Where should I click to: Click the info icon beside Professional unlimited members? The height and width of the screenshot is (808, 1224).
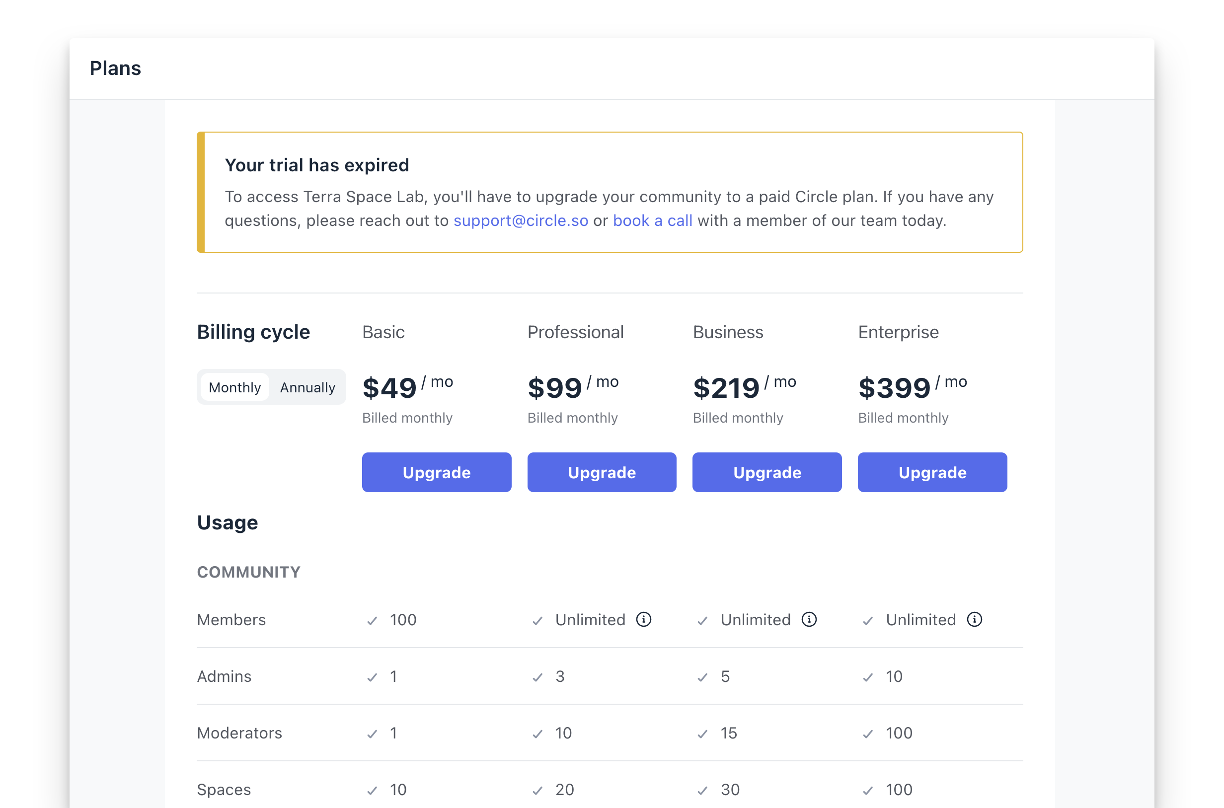click(x=644, y=620)
